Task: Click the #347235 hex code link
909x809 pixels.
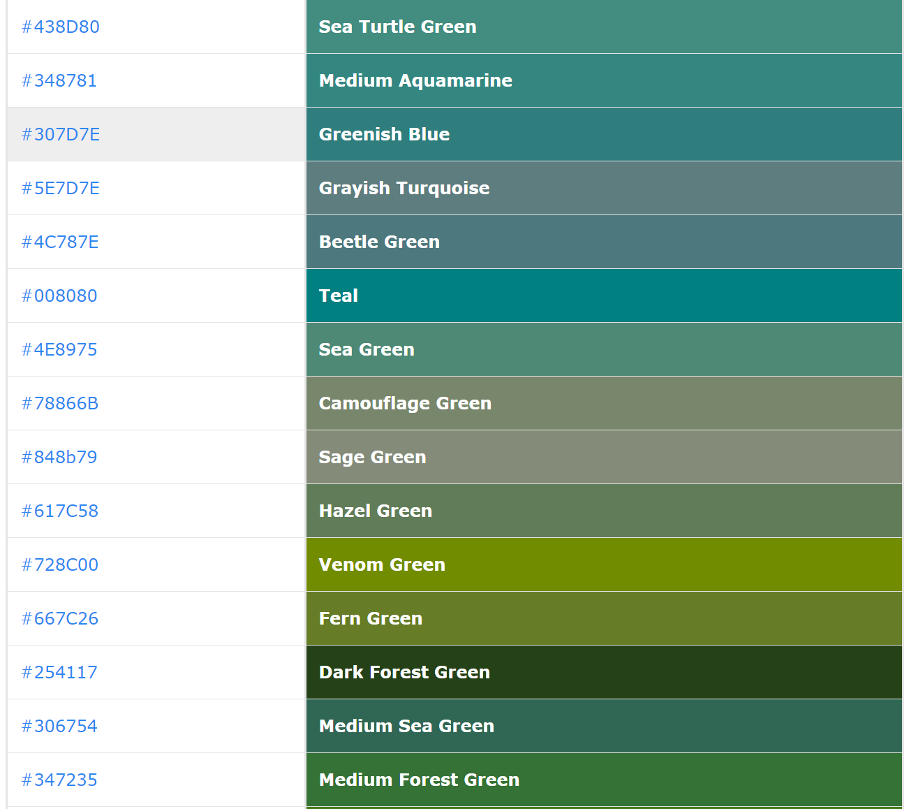Action: (59, 780)
